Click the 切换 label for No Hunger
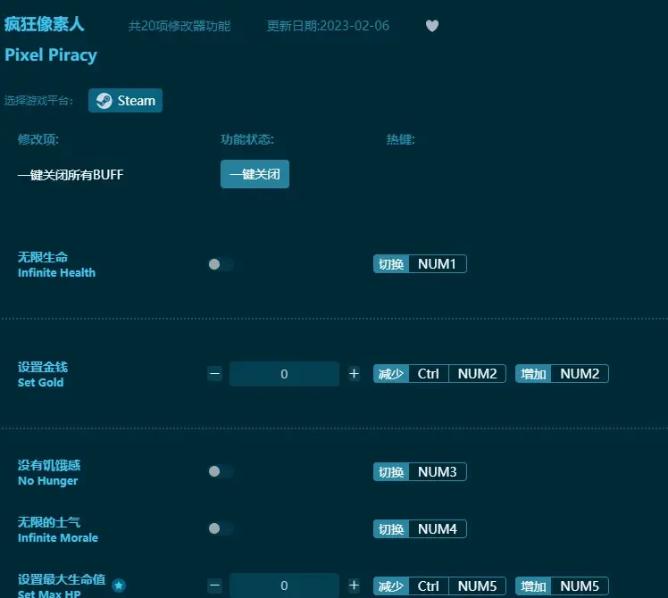The width and height of the screenshot is (668, 598). point(391,472)
